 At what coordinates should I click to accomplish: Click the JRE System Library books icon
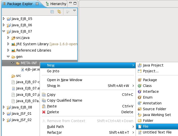pyautogui.click(x=13, y=44)
